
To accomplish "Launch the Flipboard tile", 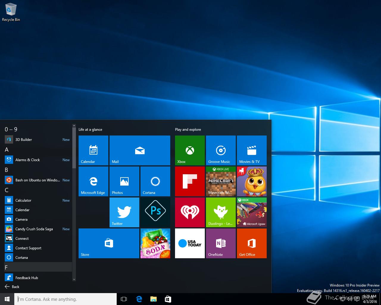I will 190,181.
